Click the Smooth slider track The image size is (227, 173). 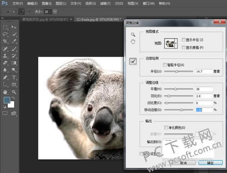coord(178,89)
